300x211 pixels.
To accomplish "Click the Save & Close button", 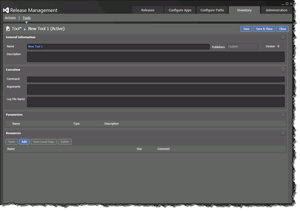I will 264,29.
